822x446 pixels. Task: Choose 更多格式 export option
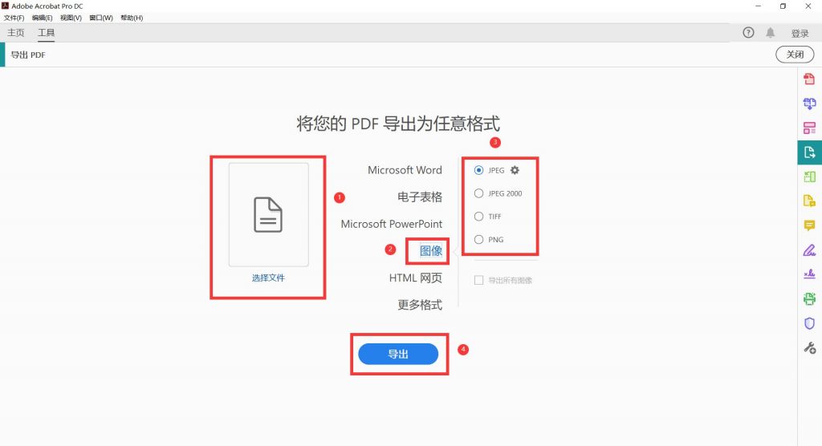coord(420,305)
